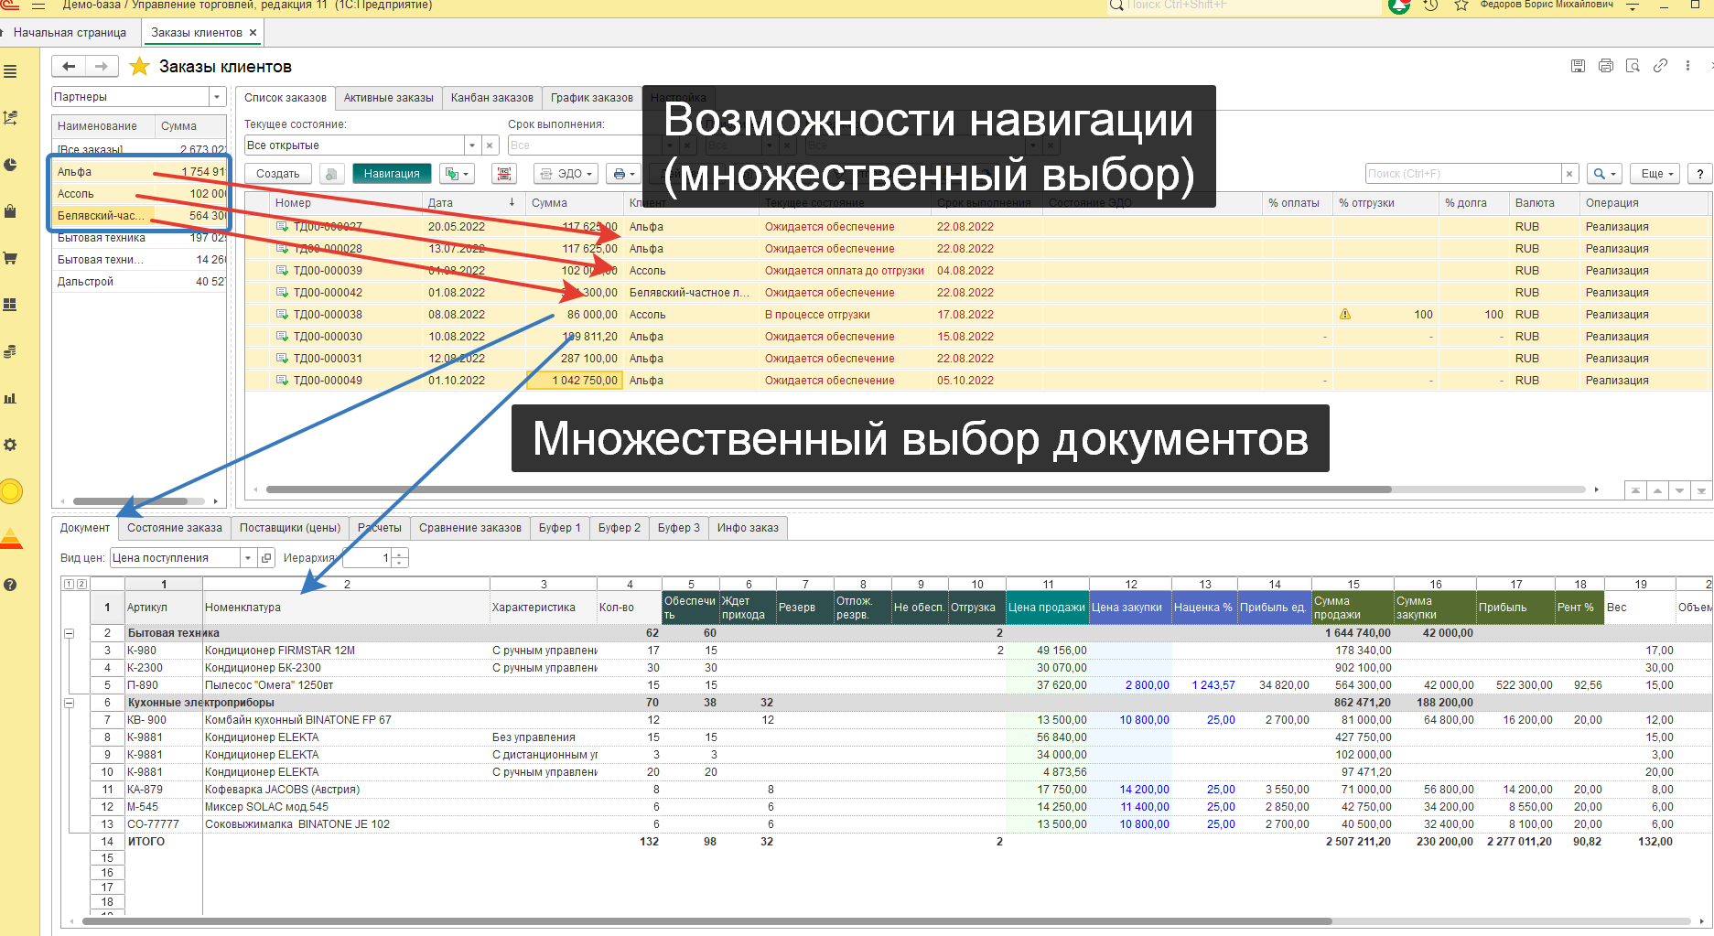Click the save diskette icon at top right

[x=1578, y=66]
